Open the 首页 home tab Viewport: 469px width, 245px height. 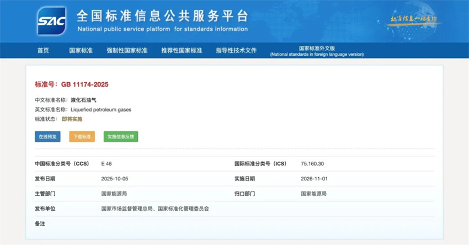click(43, 50)
